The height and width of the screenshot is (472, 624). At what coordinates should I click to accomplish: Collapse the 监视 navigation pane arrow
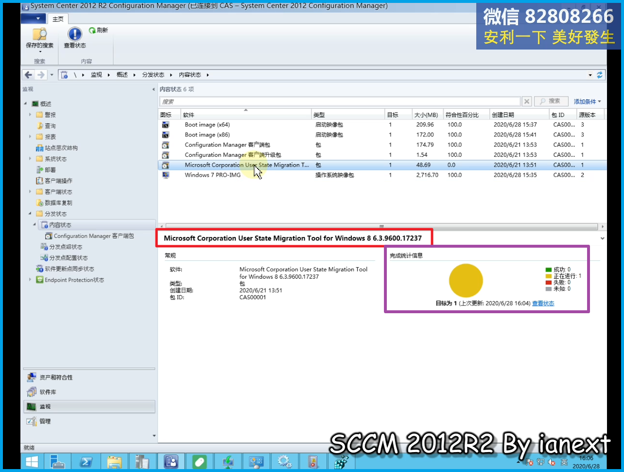pyautogui.click(x=154, y=89)
